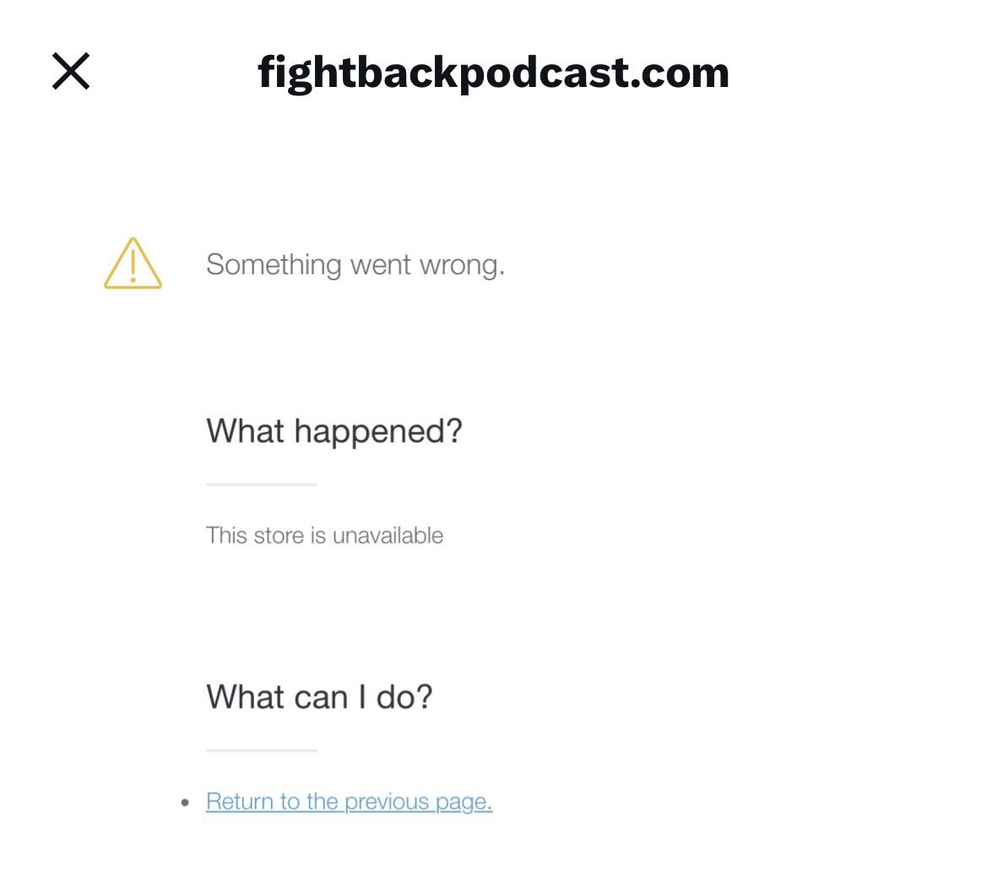Close the in-app browser with the X
The width and height of the screenshot is (987, 879).
(71, 71)
